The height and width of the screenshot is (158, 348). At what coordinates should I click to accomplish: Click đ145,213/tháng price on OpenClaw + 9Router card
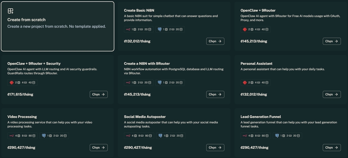254,41
